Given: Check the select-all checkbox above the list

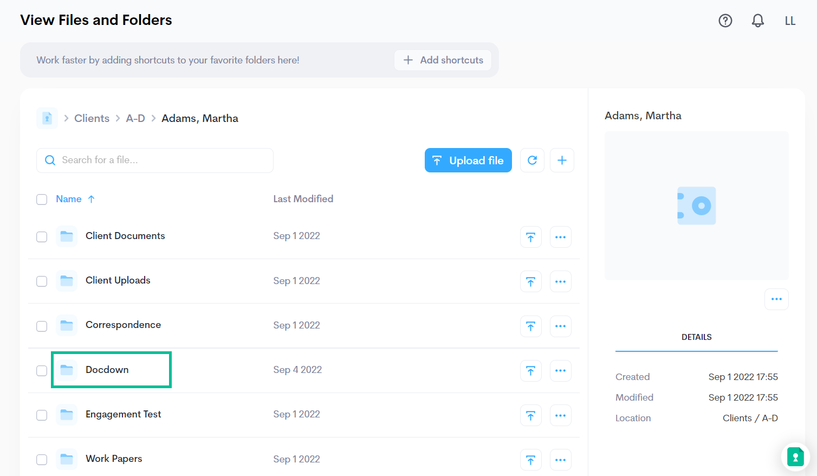Looking at the screenshot, I should (42, 199).
